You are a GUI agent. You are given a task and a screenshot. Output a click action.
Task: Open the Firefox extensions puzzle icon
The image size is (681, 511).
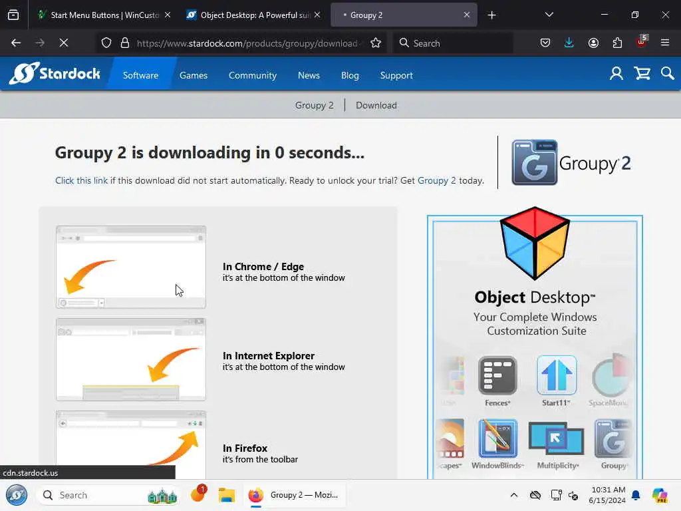[617, 43]
